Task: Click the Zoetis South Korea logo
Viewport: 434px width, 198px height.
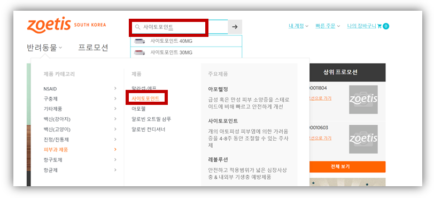Action: [66, 25]
